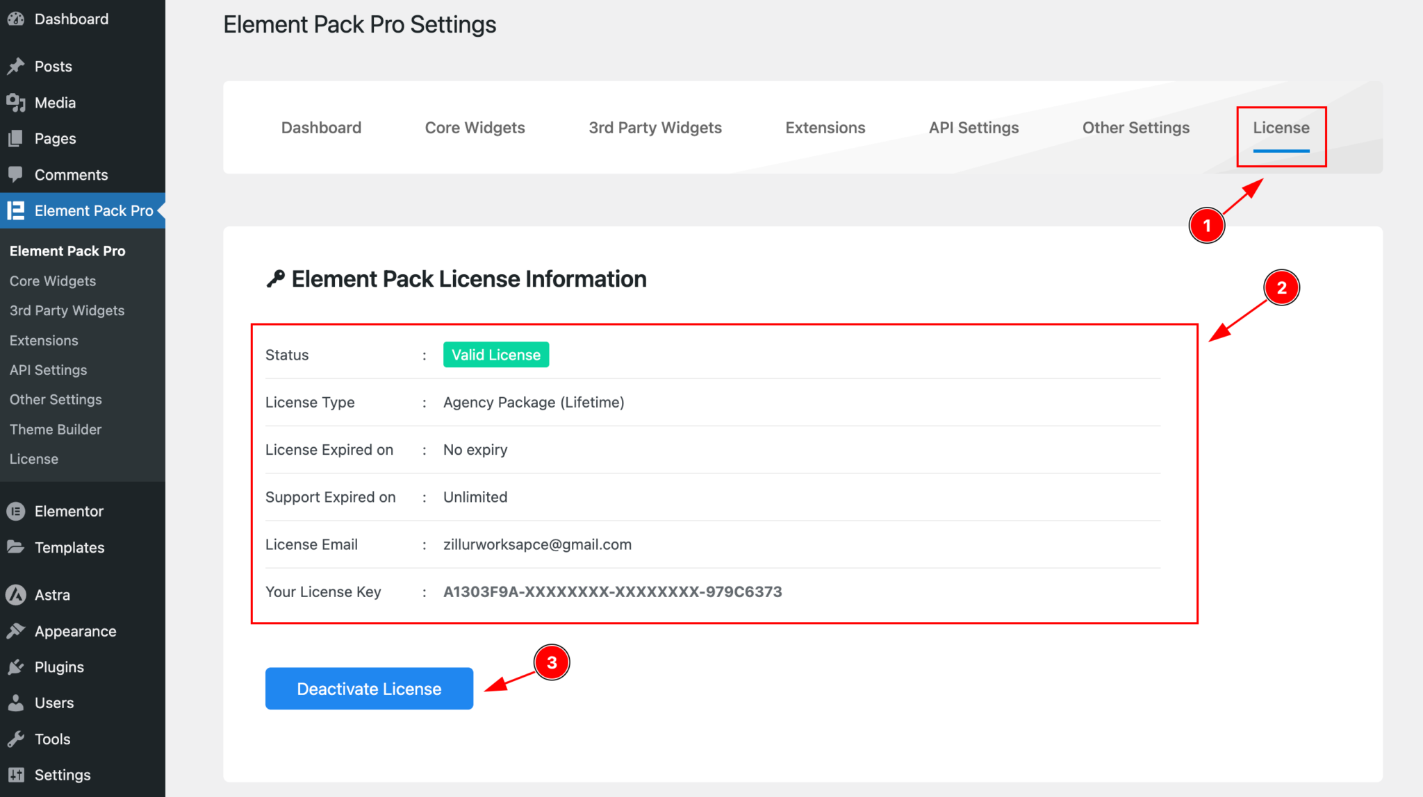Open Users via the person icon
This screenshot has height=797, width=1423.
point(17,702)
